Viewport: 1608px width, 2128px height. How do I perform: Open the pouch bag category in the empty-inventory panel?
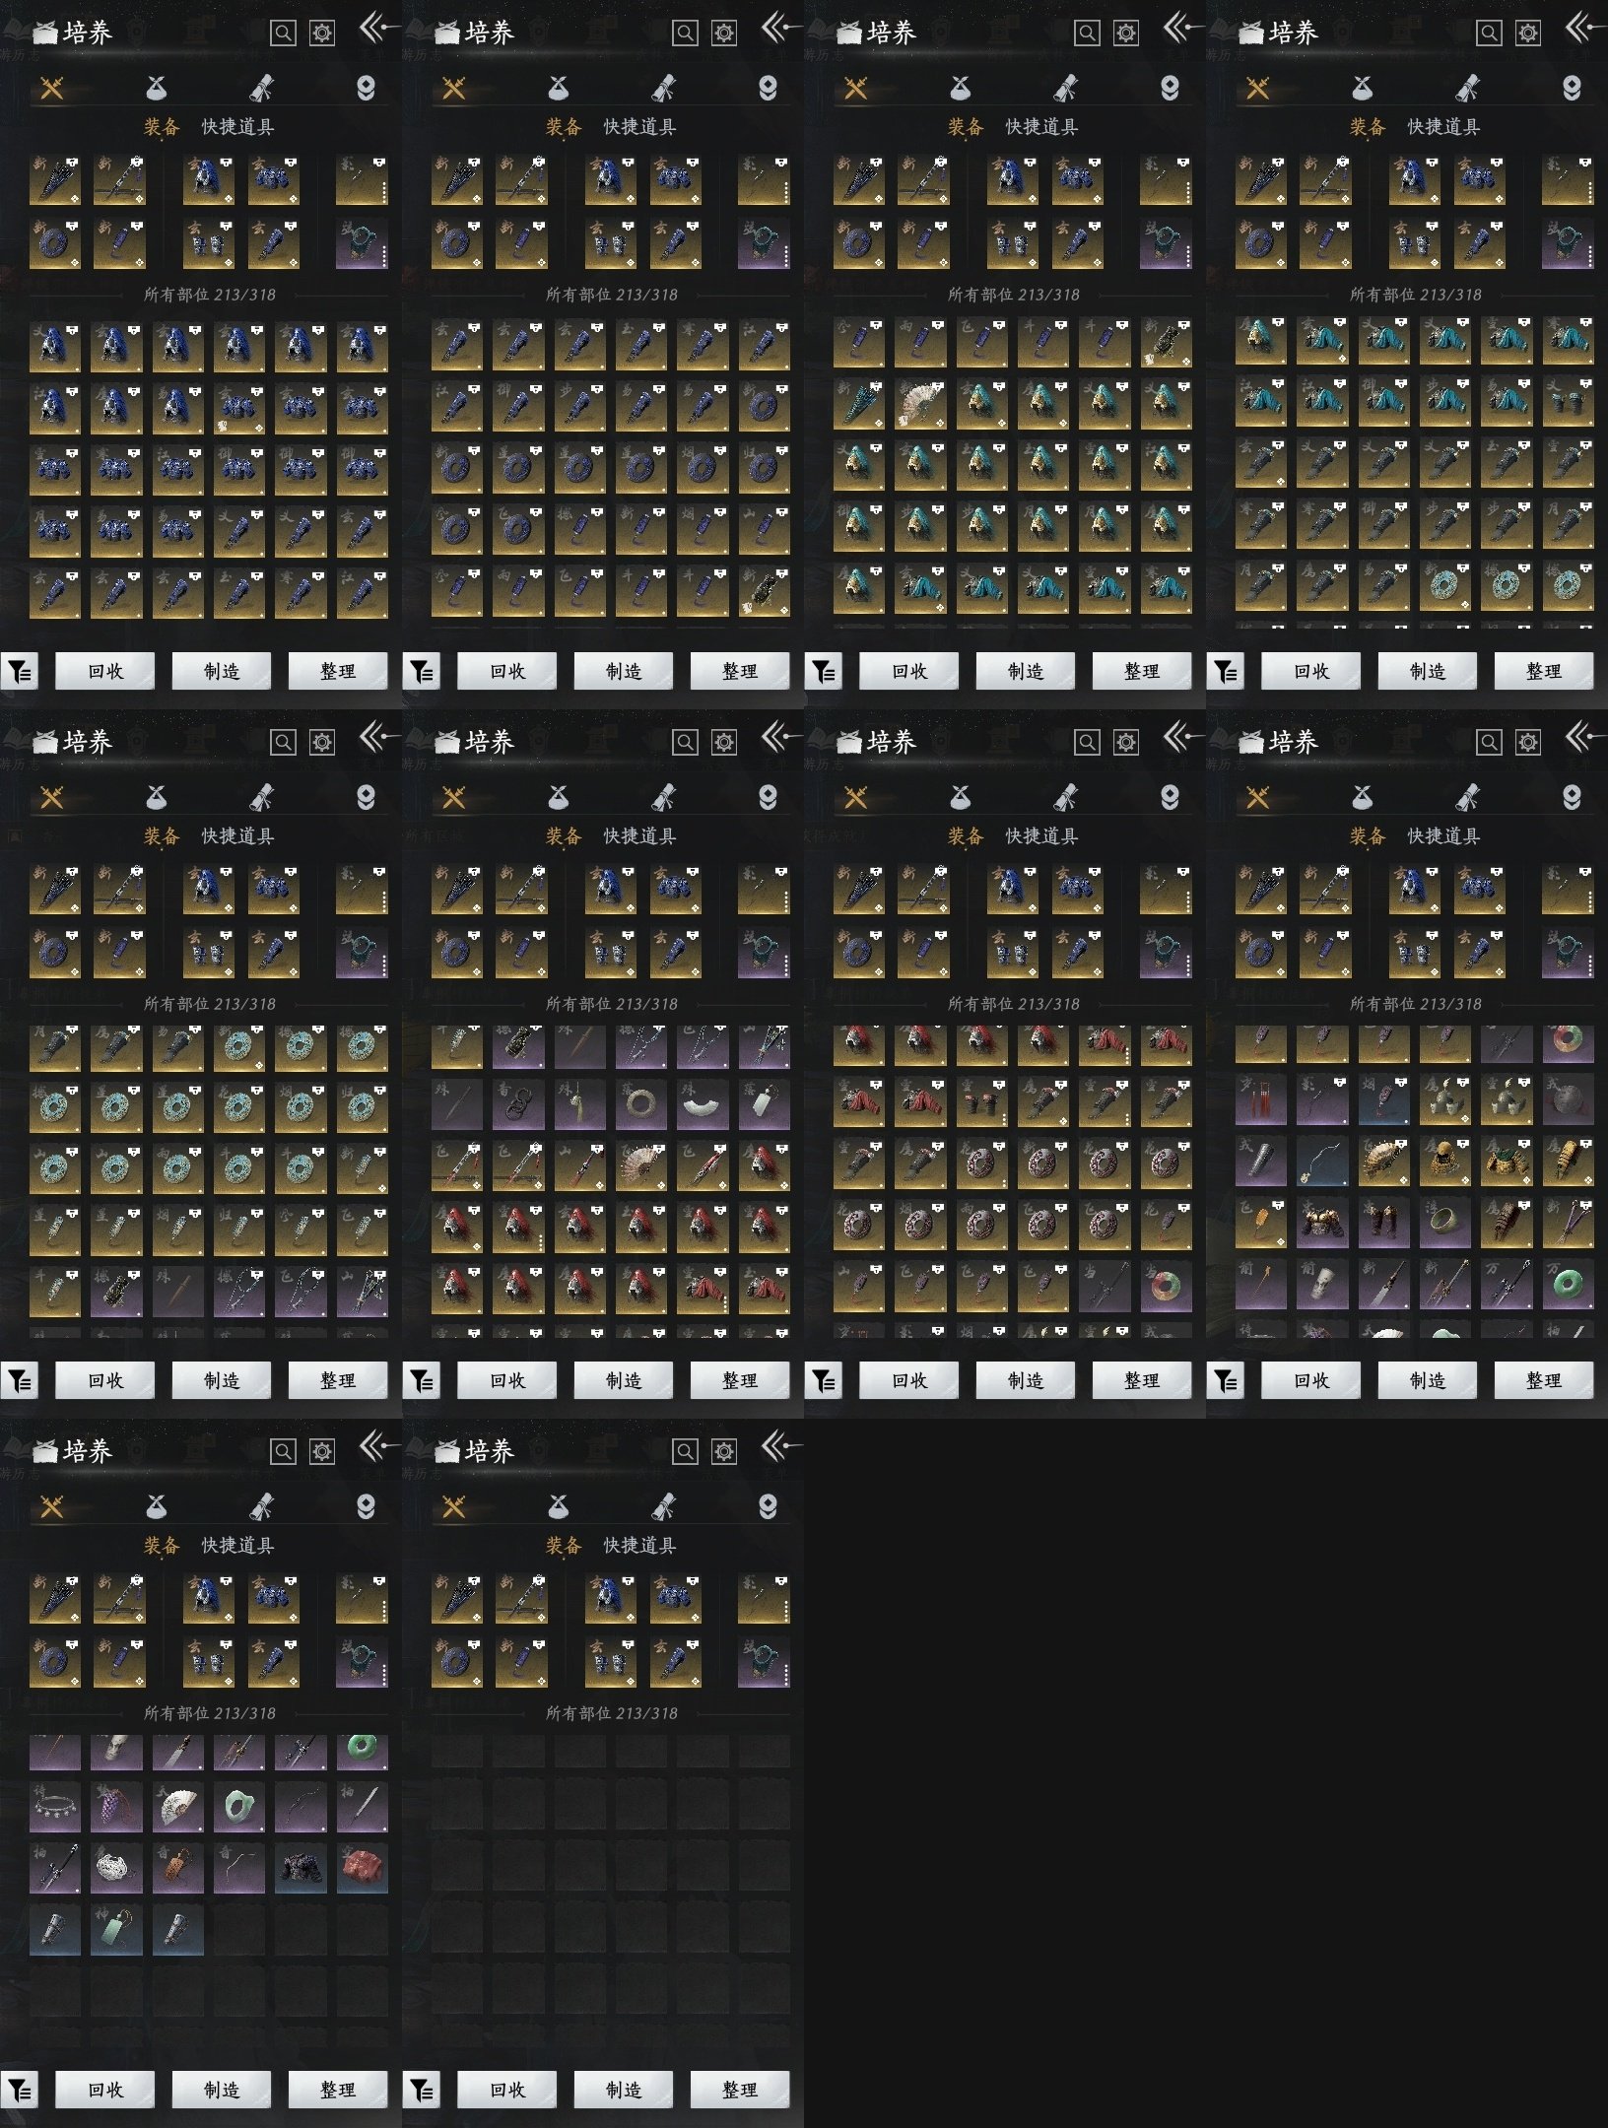click(x=559, y=1506)
